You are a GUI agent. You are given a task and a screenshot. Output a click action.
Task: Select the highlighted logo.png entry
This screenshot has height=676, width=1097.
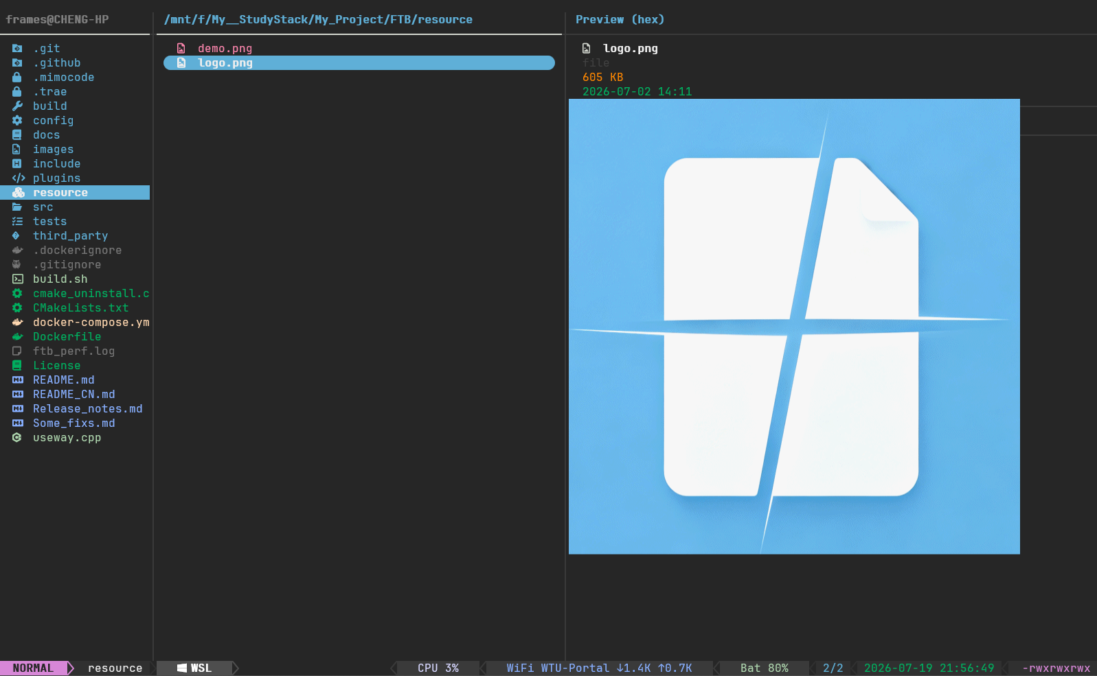point(359,62)
